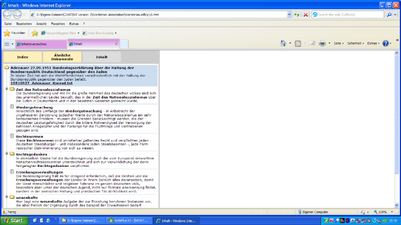Click the Windows Start button
The height and width of the screenshot is (225, 401).
coord(14,221)
